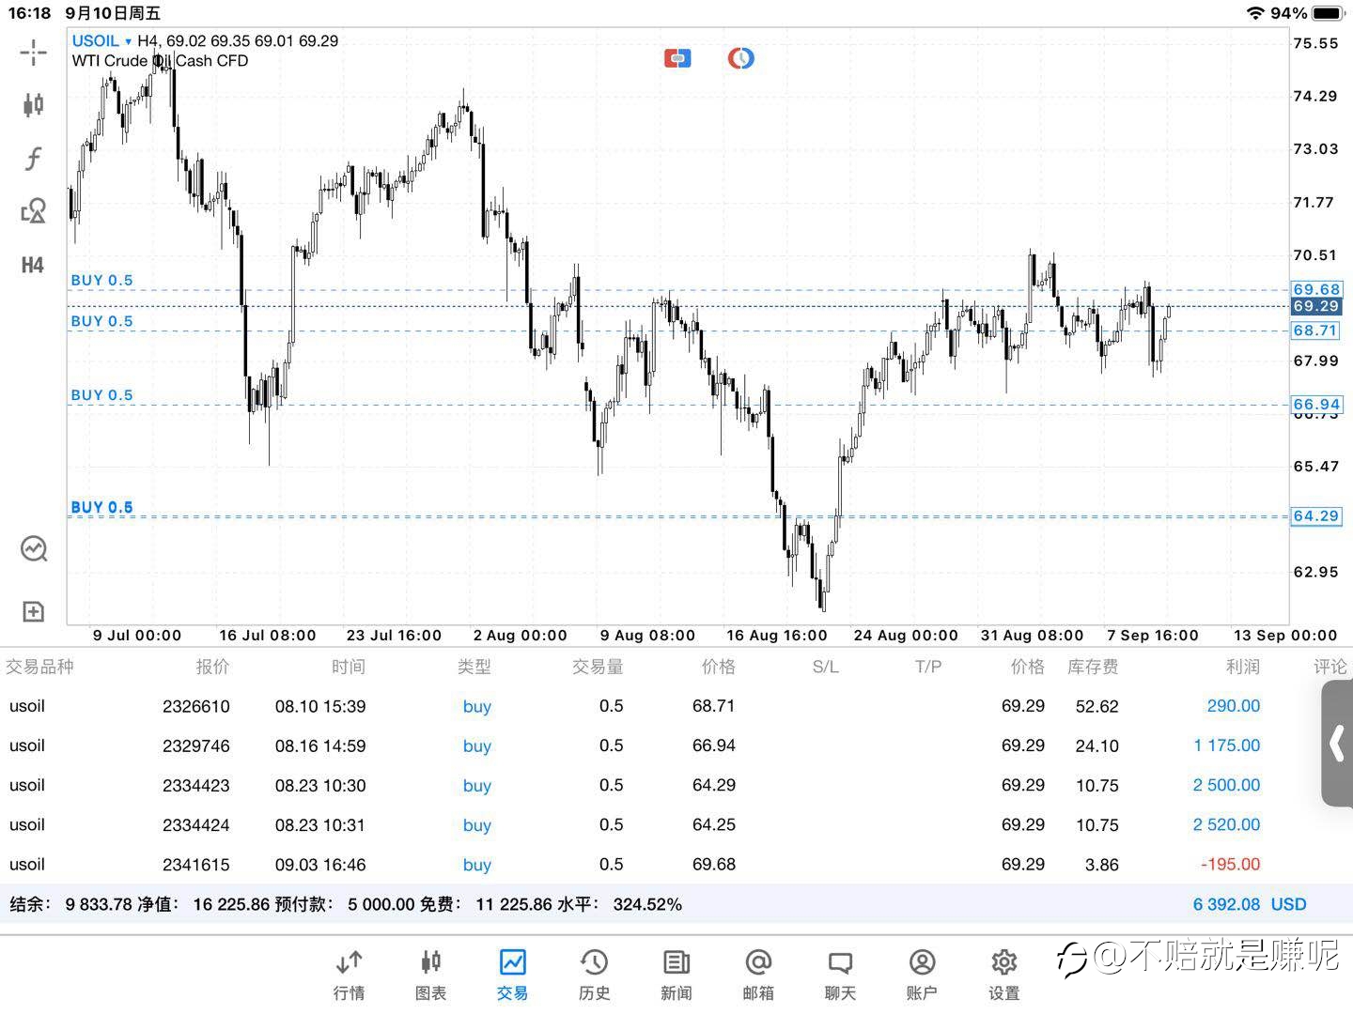Sort by 交易品种 column header

coord(39,667)
